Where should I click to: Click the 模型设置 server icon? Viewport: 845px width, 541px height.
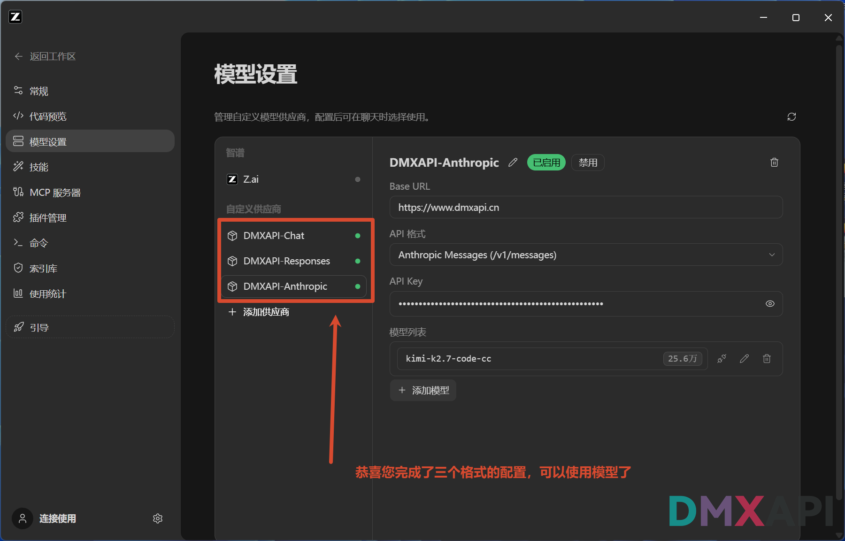(18, 141)
